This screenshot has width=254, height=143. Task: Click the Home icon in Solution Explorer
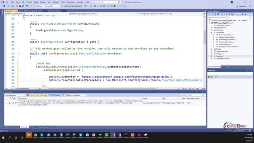(x=215, y=14)
